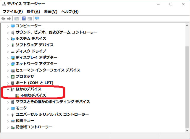Click the Back arrow toolbar icon
Image resolution: width=190 pixels, height=139 pixels.
pyautogui.click(x=3, y=19)
